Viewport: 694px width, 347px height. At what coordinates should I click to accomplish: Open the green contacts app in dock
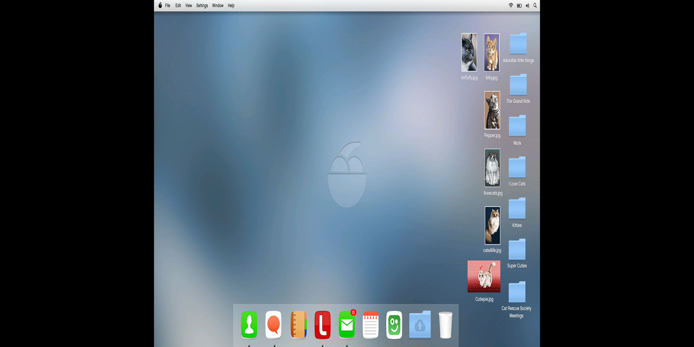(249, 325)
